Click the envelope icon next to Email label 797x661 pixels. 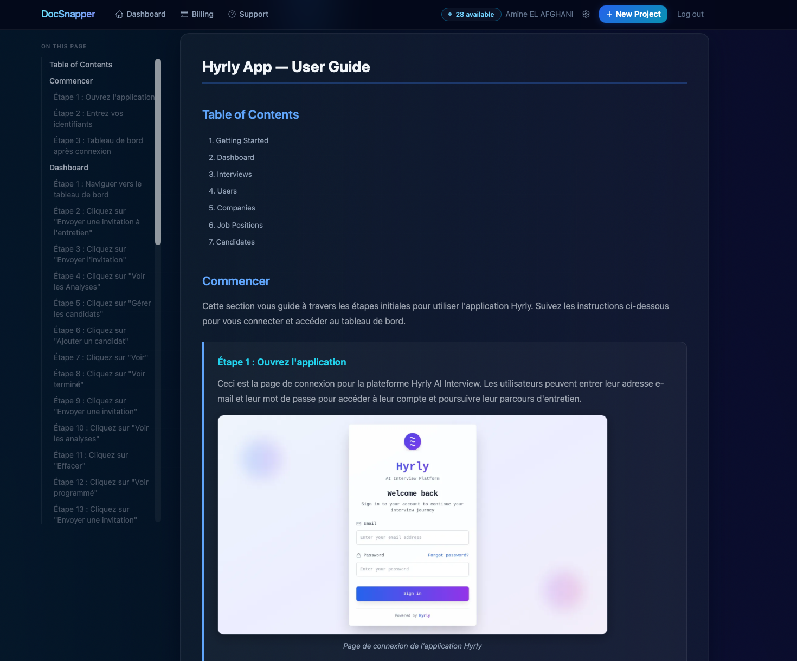(x=358, y=523)
